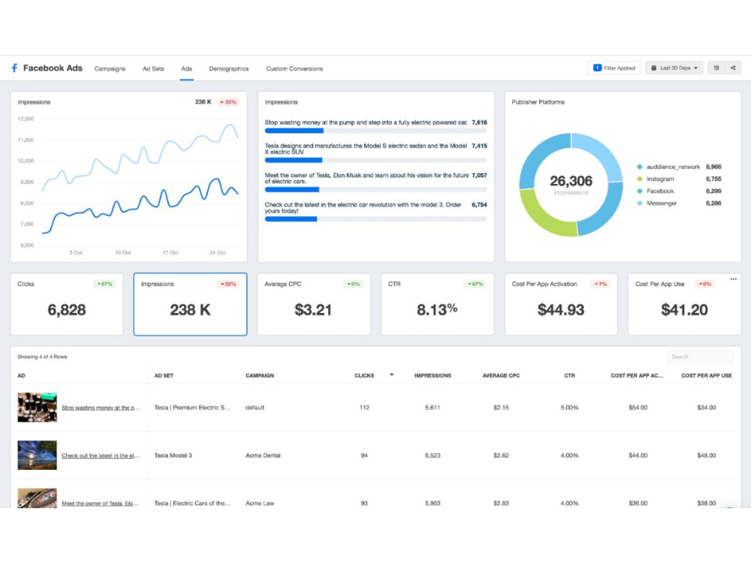751x563 pixels.
Task: Click the 'Acme Dental' campaign cell
Action: [263, 456]
